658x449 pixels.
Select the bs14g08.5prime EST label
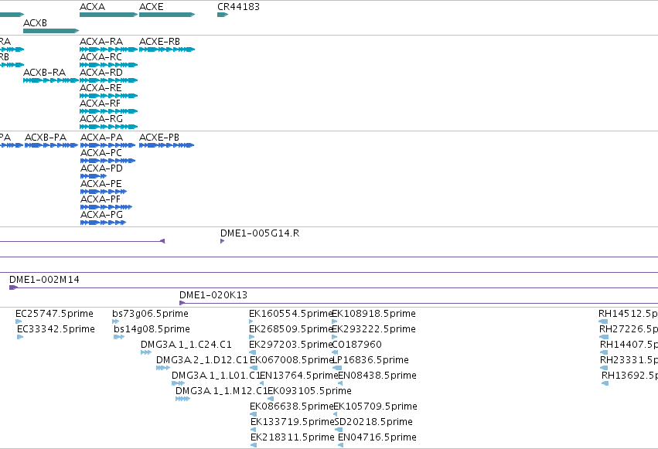pos(152,329)
